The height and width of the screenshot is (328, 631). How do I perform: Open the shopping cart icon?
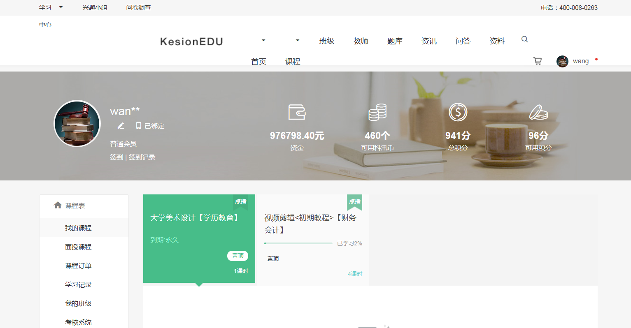[538, 61]
